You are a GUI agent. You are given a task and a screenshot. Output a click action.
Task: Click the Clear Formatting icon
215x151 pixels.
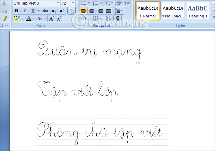(x=72, y=11)
